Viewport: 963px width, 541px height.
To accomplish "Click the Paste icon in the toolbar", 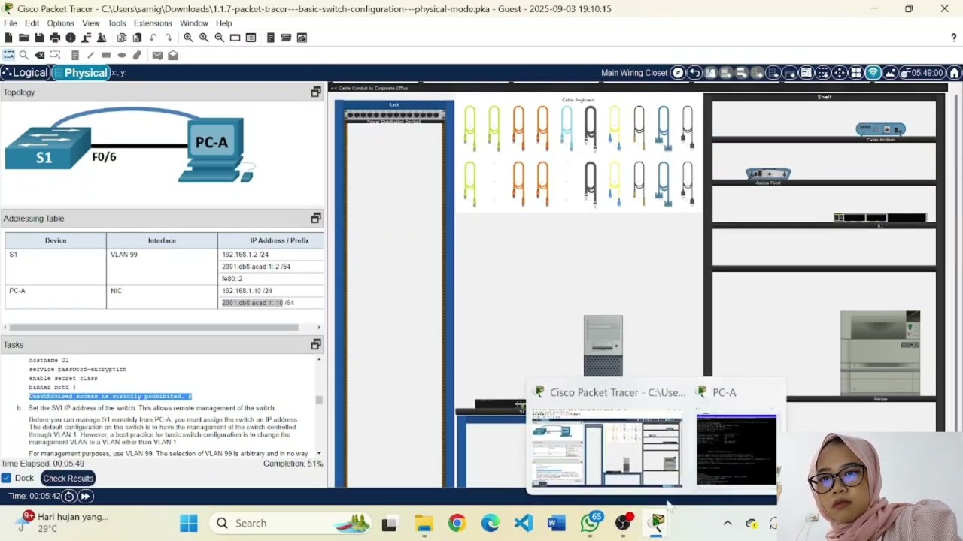I will 137,38.
